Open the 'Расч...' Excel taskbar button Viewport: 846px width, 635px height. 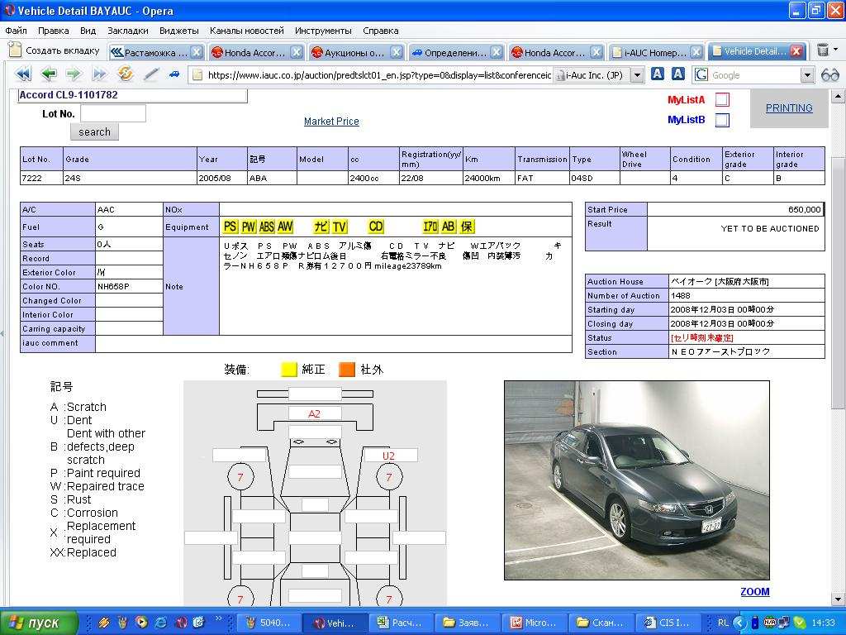tap(401, 623)
